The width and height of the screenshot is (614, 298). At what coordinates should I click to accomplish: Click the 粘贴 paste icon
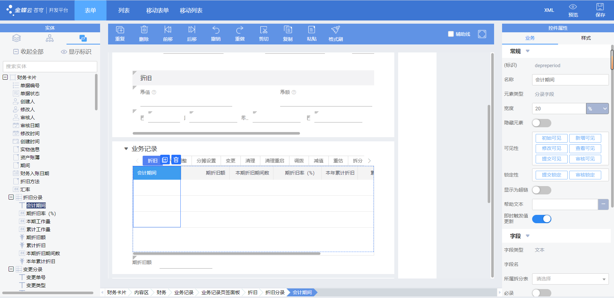[312, 34]
